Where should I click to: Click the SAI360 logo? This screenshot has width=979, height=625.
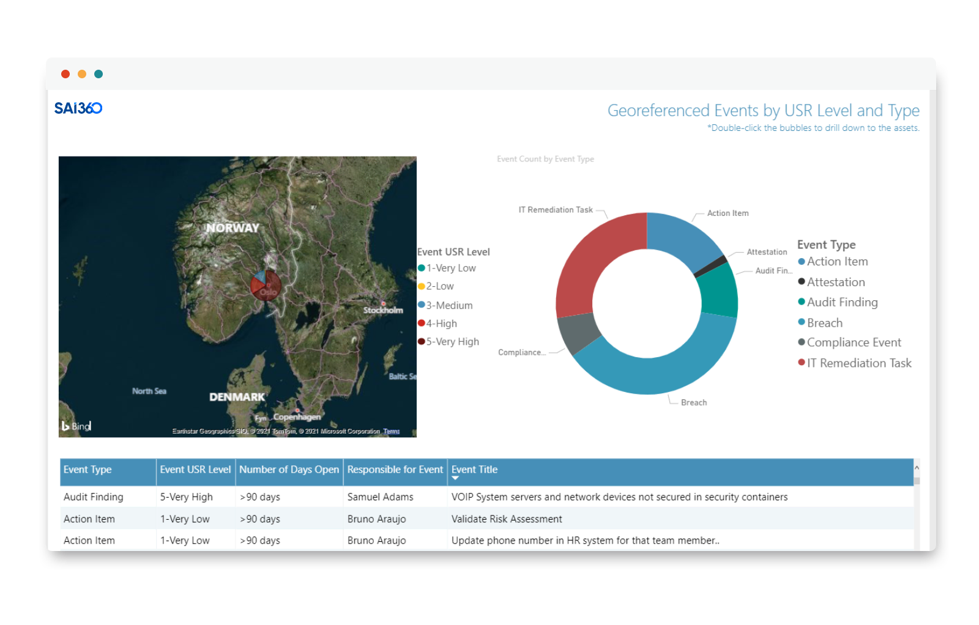[x=78, y=108]
